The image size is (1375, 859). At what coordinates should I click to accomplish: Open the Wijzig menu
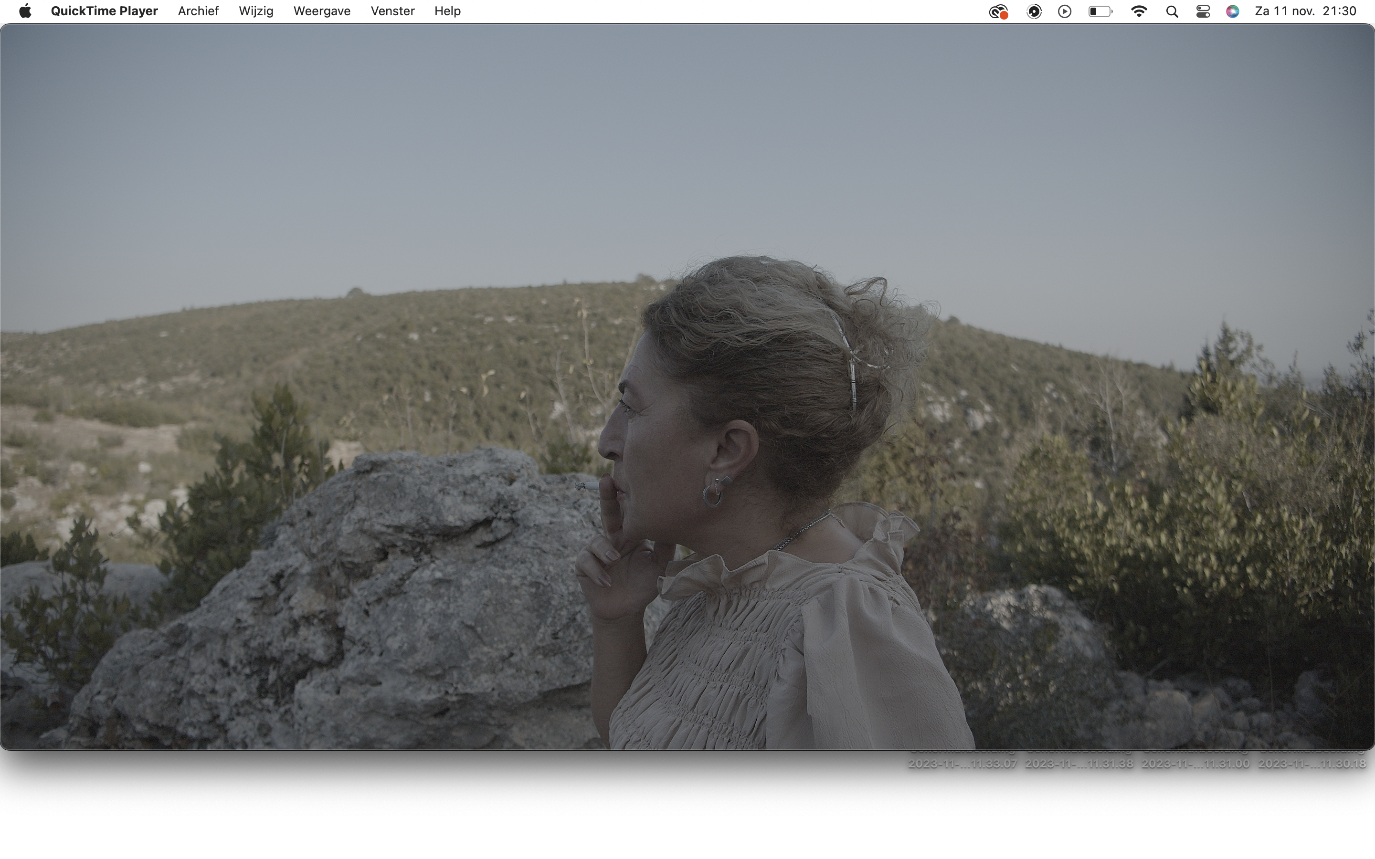256,11
